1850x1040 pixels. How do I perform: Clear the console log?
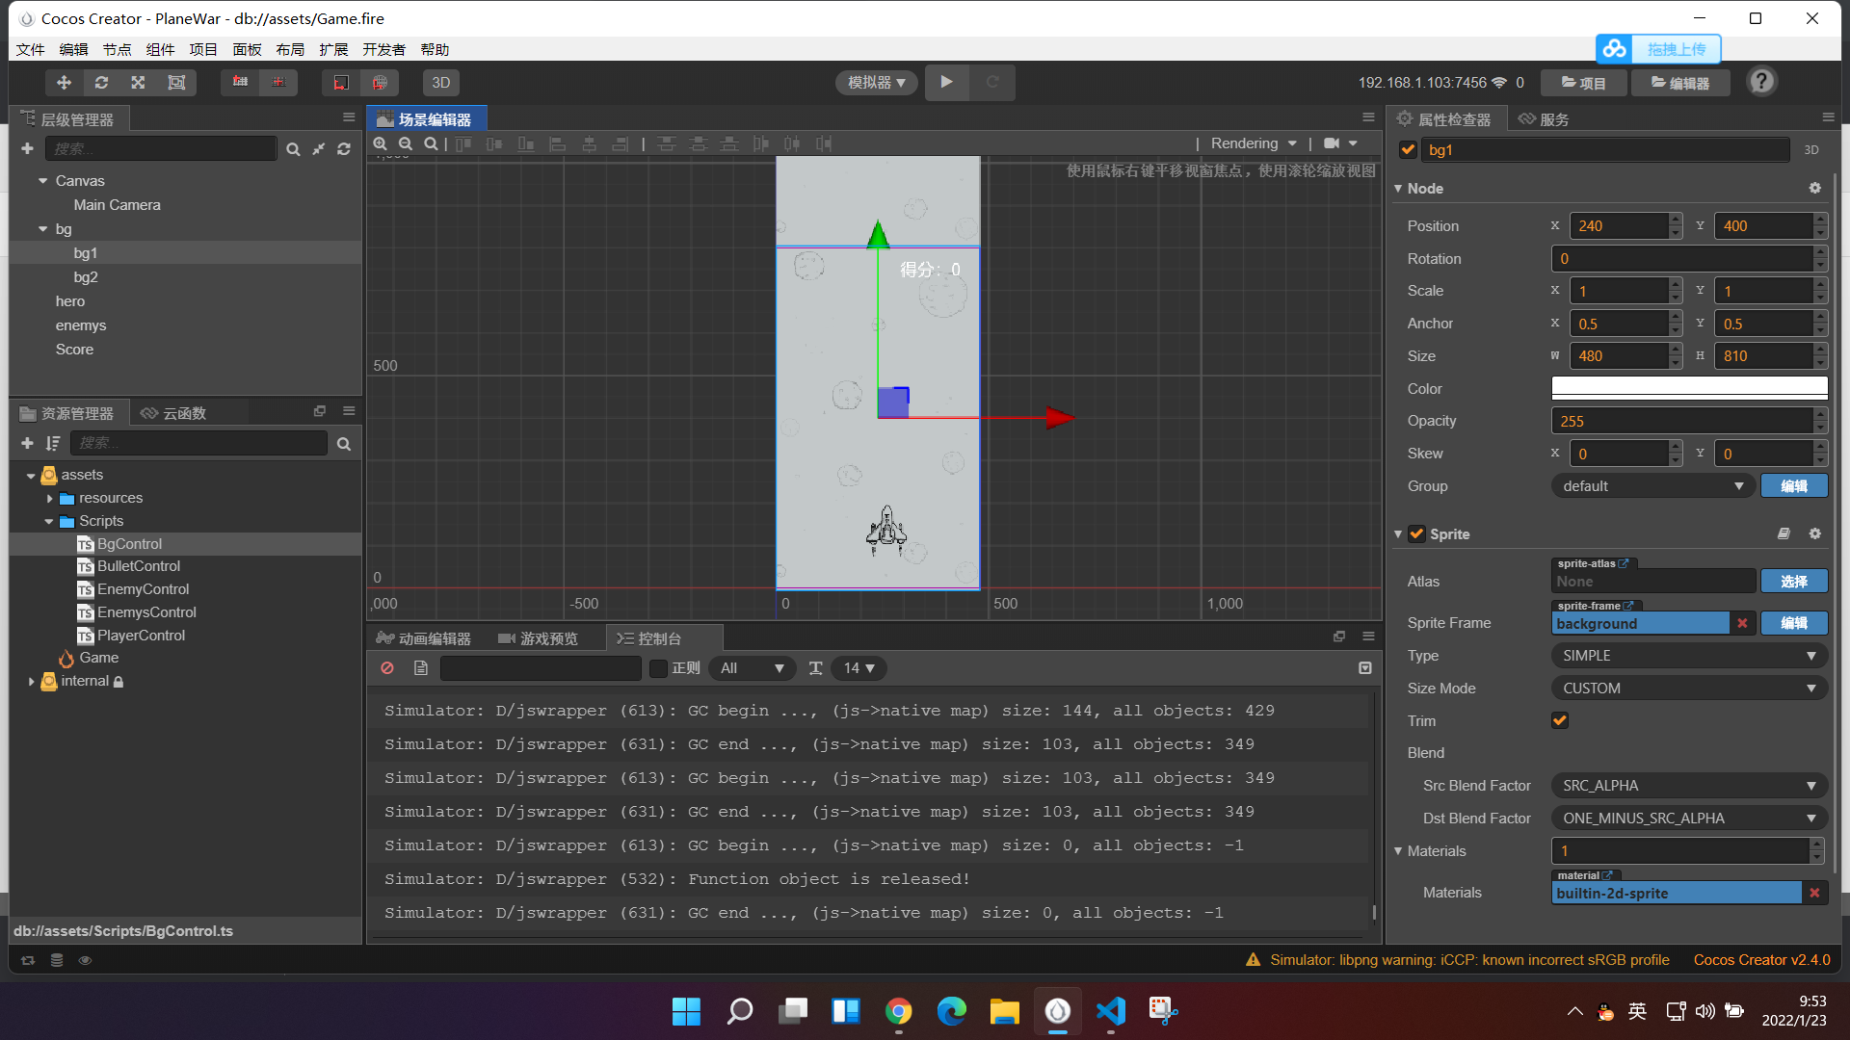click(387, 668)
